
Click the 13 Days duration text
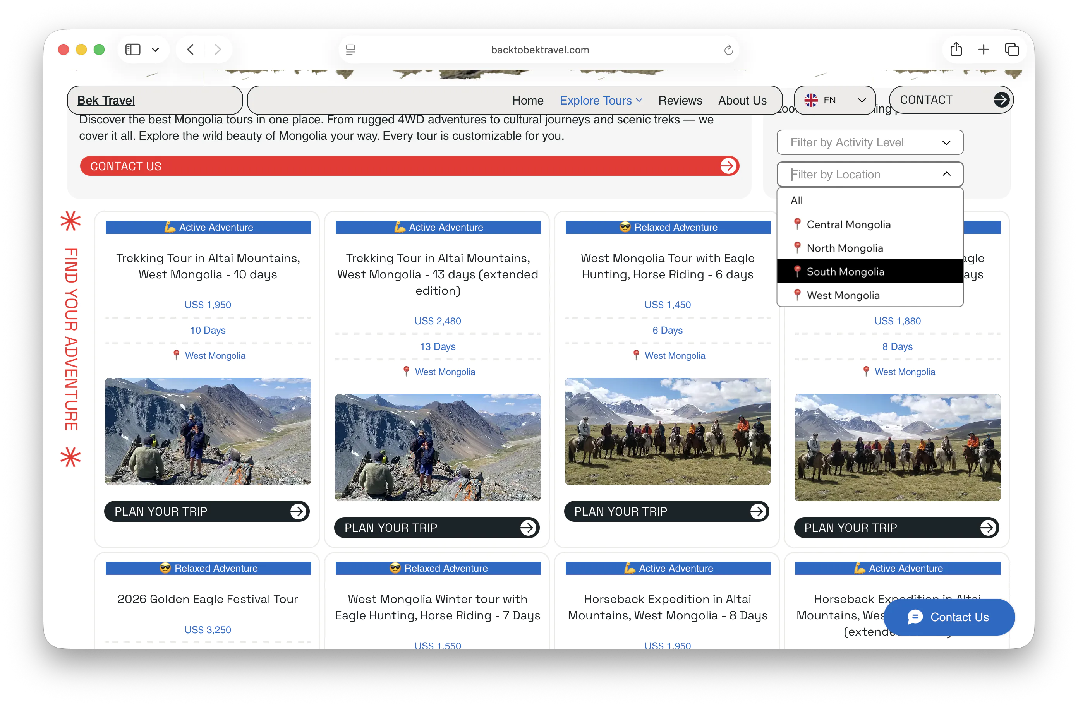pyautogui.click(x=438, y=346)
